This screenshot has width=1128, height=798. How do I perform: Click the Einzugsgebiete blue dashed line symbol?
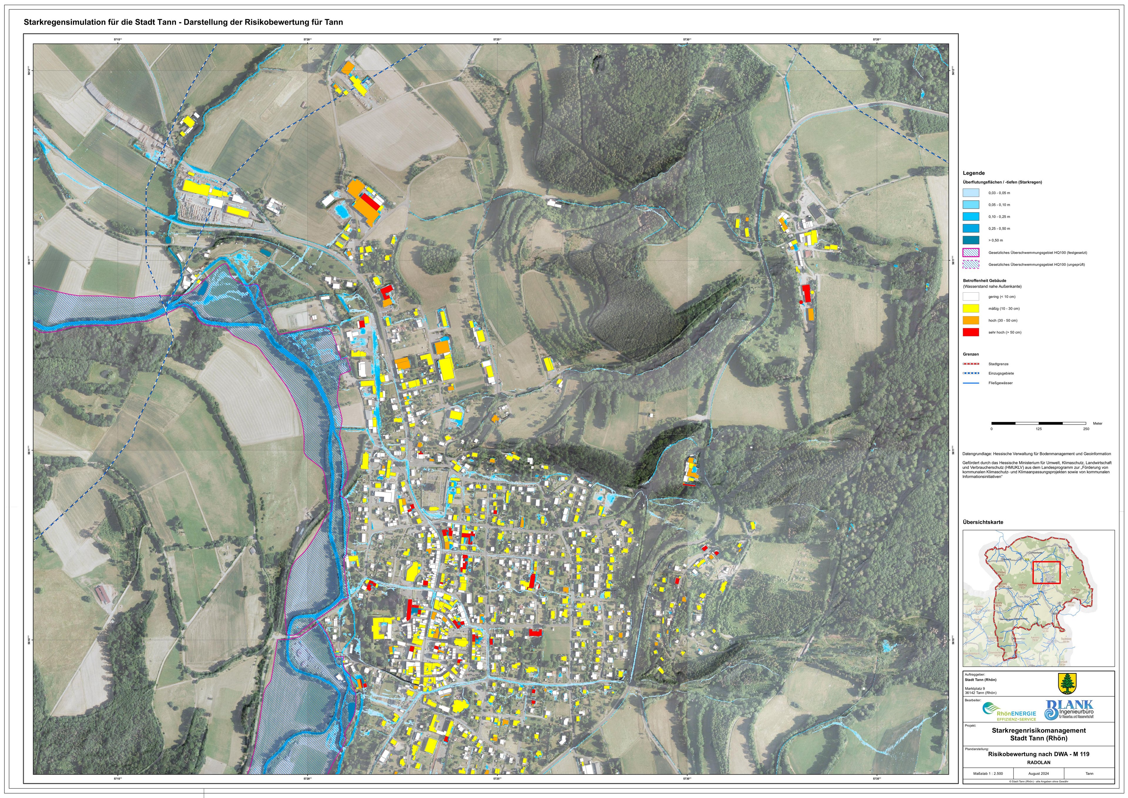[971, 373]
